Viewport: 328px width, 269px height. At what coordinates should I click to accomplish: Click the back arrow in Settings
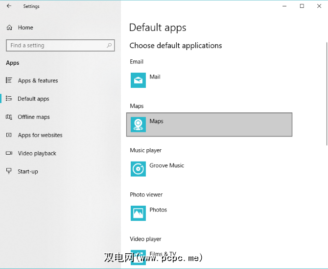(x=9, y=6)
